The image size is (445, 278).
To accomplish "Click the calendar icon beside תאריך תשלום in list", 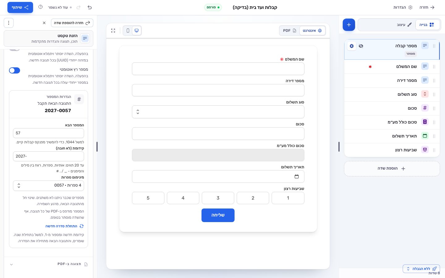I will click(425, 136).
